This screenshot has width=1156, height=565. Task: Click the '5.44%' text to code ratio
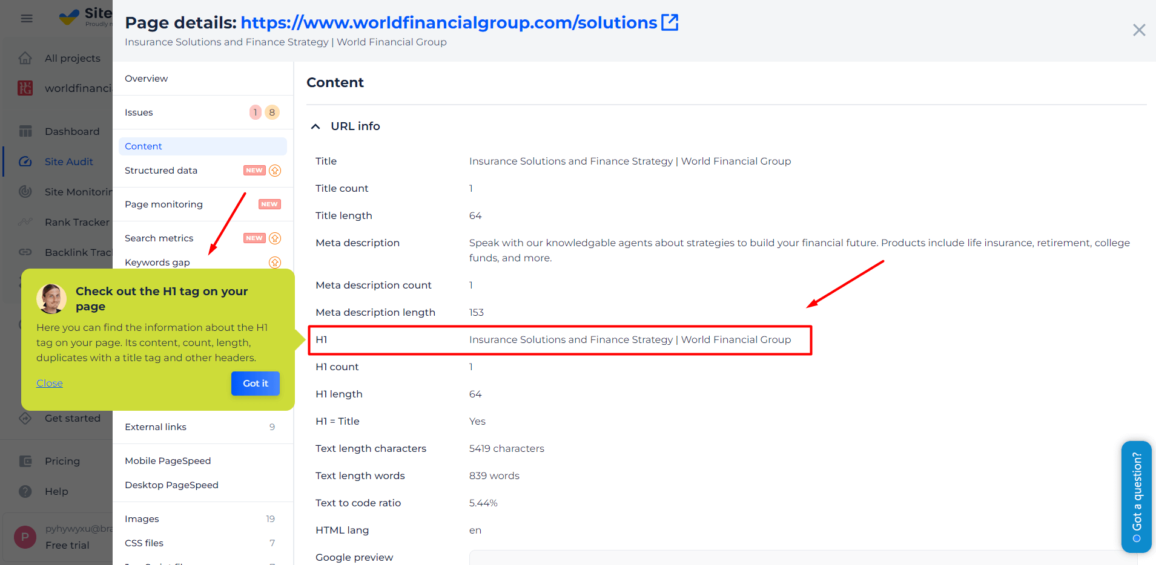[x=483, y=503]
